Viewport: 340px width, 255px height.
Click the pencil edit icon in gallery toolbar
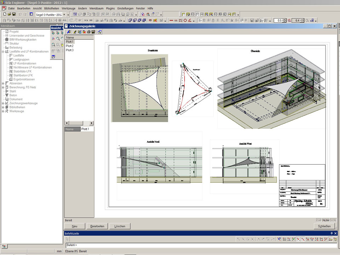coord(75,32)
